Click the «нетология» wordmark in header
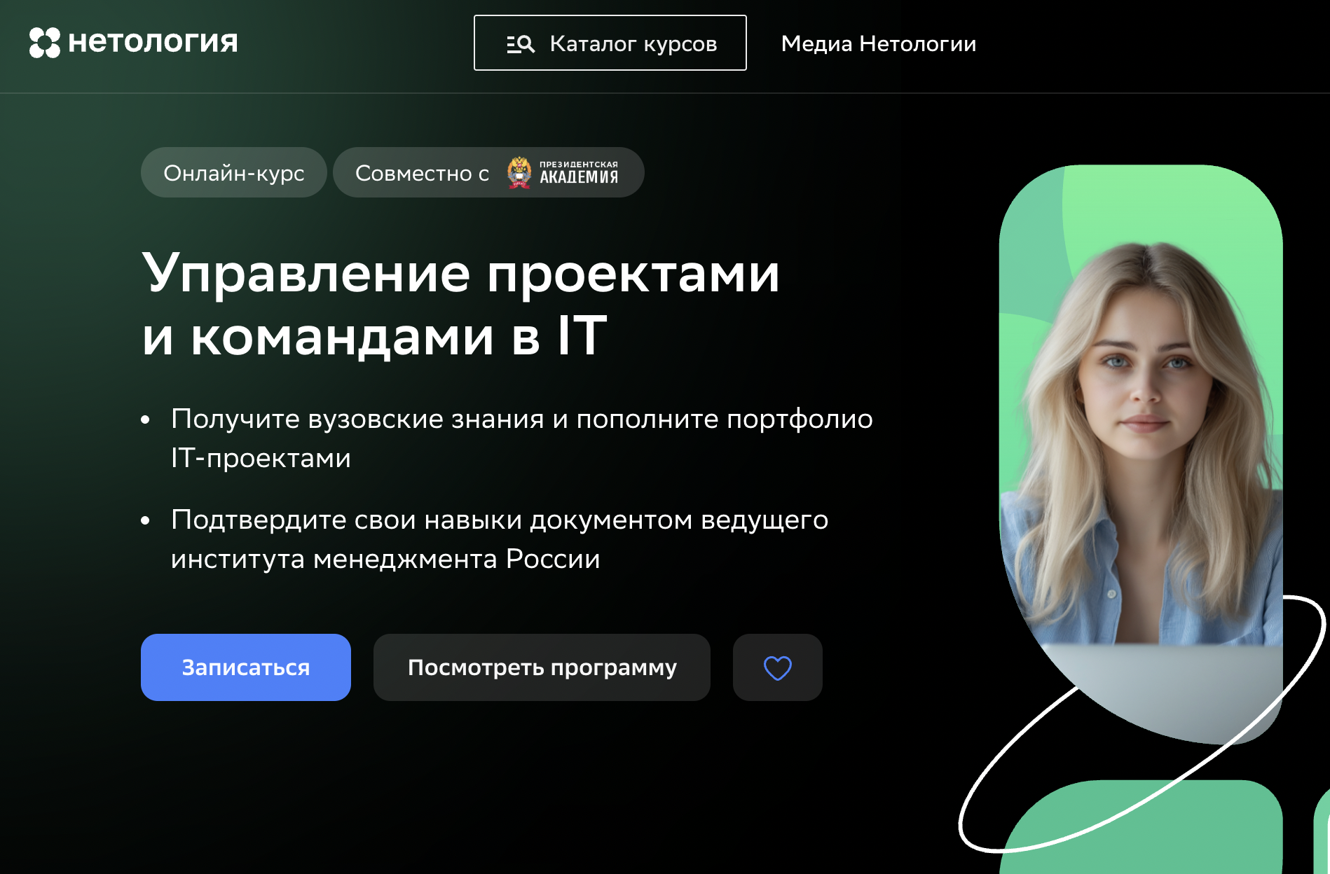The image size is (1330, 874). pos(153,42)
